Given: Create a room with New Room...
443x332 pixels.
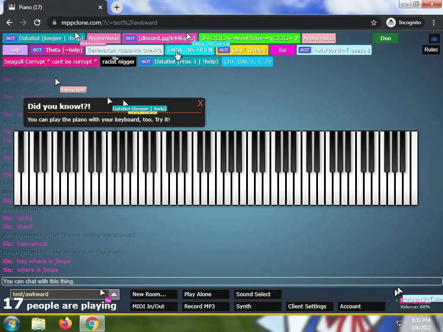Looking at the screenshot, I should pyautogui.click(x=154, y=294).
